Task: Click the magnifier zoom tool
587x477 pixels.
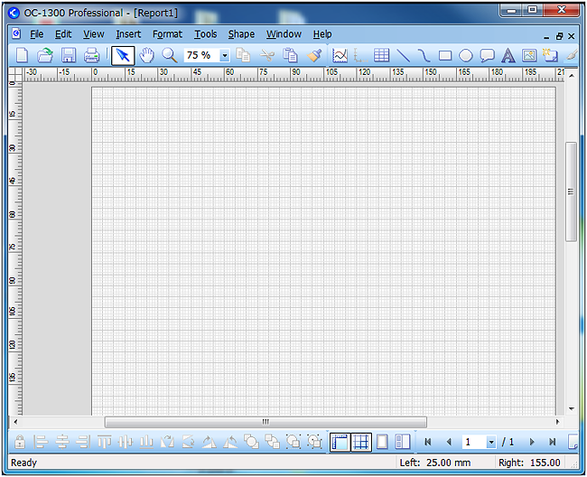Action: click(x=169, y=56)
